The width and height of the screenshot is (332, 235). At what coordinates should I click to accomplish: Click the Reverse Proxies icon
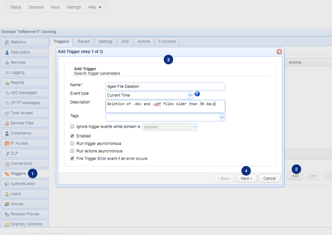(x=7, y=214)
